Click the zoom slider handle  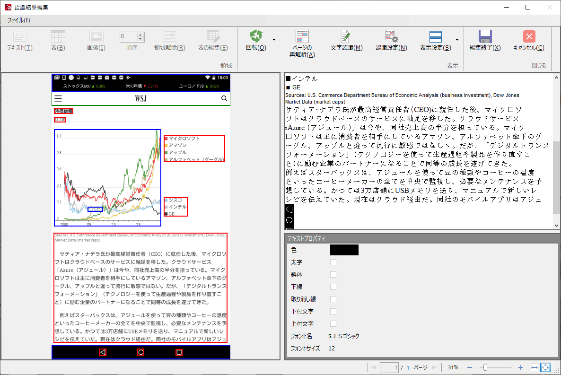485,367
